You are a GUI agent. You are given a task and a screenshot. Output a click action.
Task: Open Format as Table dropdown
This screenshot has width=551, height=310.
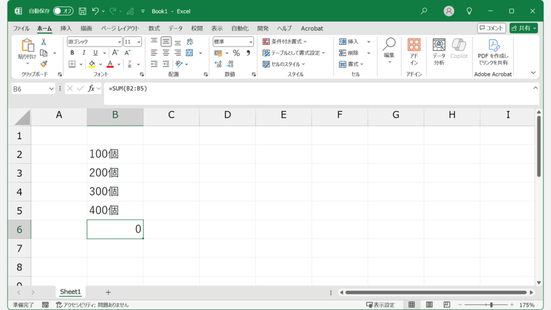(x=294, y=53)
